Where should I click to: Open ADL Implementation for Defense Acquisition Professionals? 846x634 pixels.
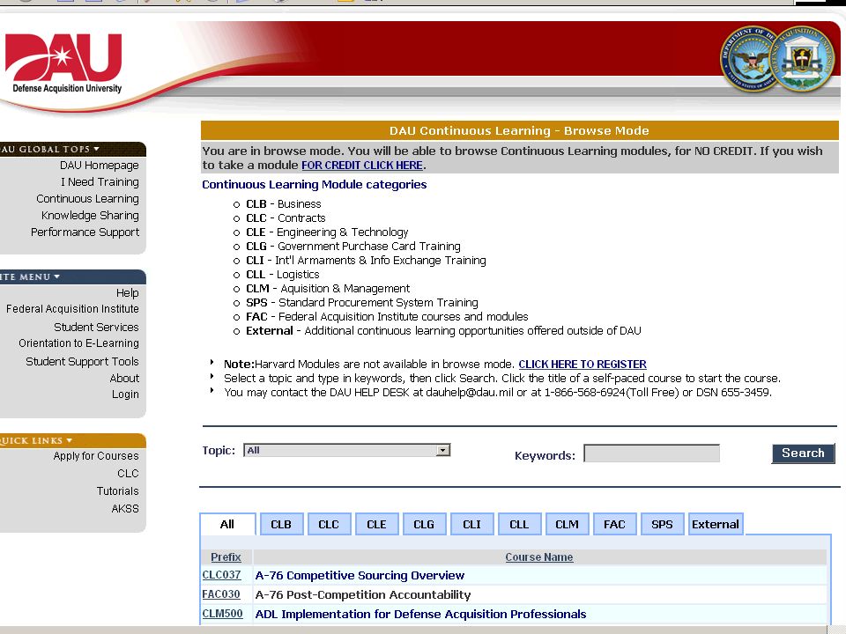point(421,615)
